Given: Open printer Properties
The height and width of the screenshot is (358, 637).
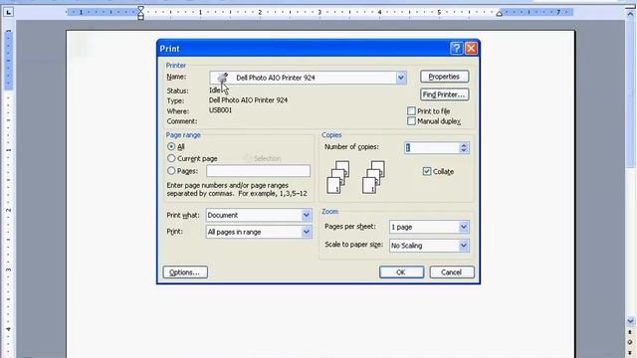Looking at the screenshot, I should click(x=445, y=77).
